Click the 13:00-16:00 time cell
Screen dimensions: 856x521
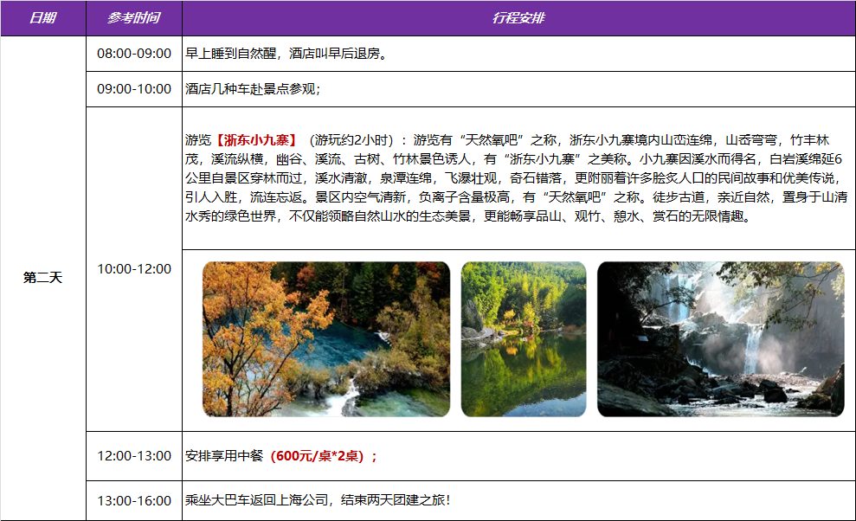134,500
